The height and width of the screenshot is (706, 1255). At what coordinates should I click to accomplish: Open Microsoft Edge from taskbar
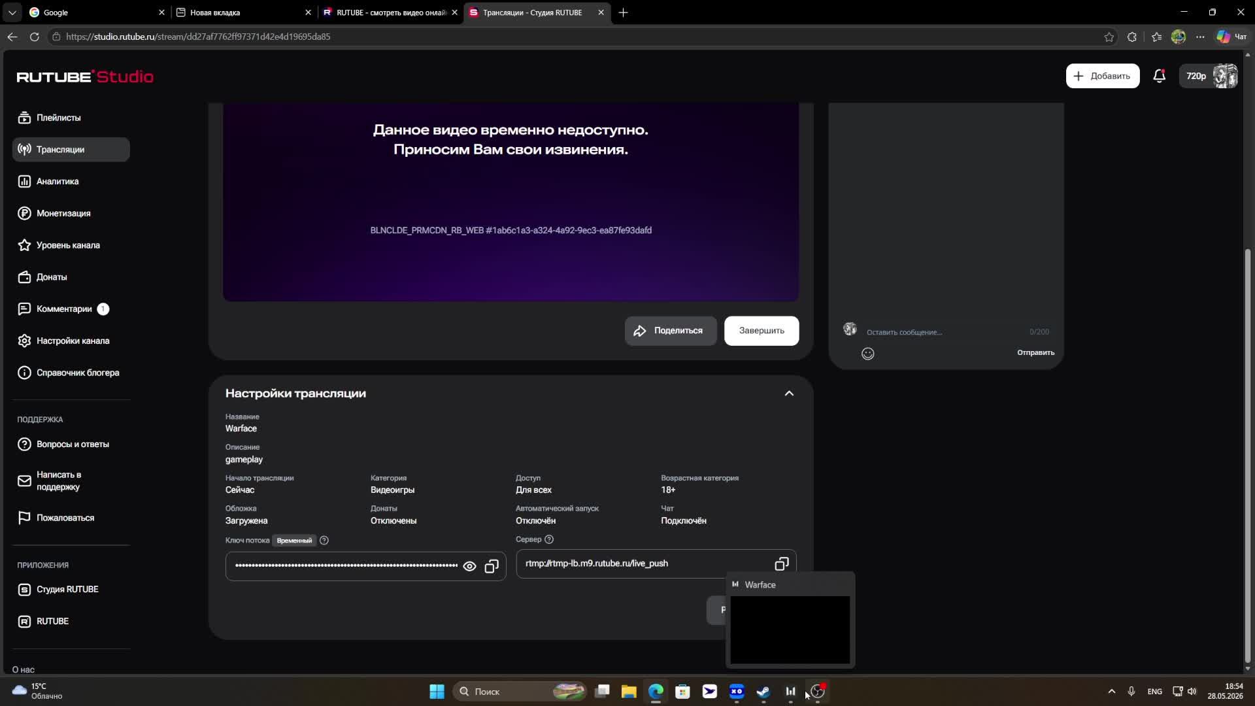pyautogui.click(x=656, y=692)
